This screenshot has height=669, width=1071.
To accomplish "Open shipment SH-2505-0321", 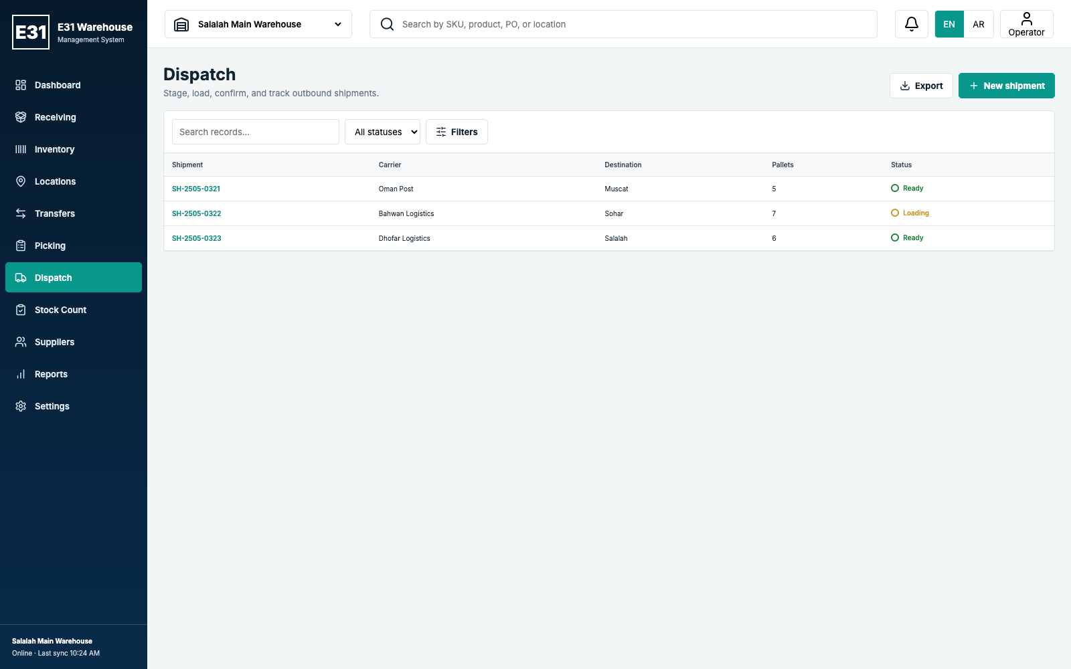I will coord(196,189).
